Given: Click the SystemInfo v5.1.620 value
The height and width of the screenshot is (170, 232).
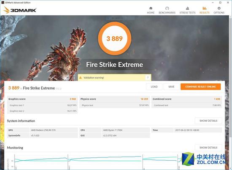Looking at the screenshot, I should click(35, 135).
